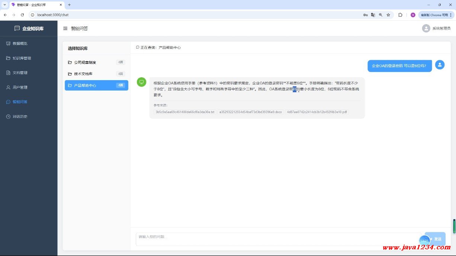Navigate to 用户管理 section
456x256 pixels.
tap(20, 88)
